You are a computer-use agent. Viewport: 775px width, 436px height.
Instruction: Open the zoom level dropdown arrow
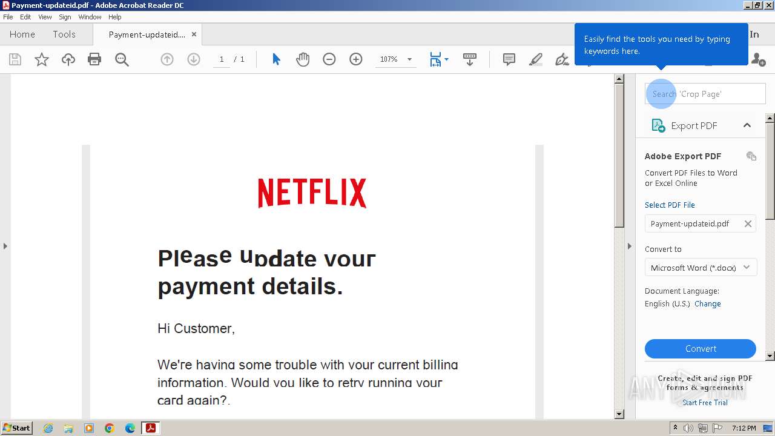tap(410, 59)
